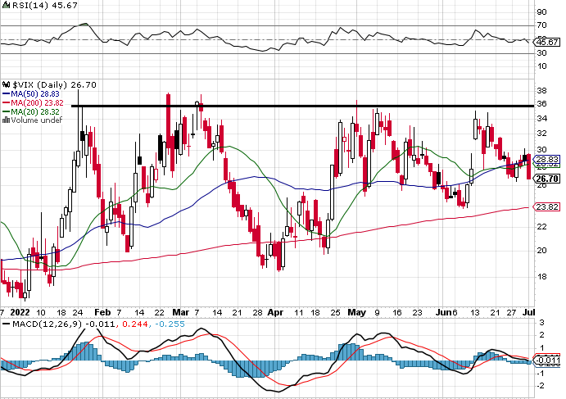
Task: Click the Jul month label on the date axis
Action: pos(528,312)
